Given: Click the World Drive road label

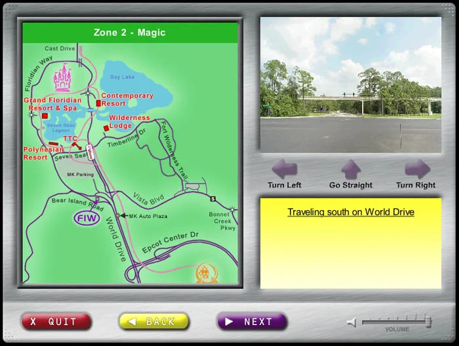Looking at the screenshot, I should click(116, 239).
